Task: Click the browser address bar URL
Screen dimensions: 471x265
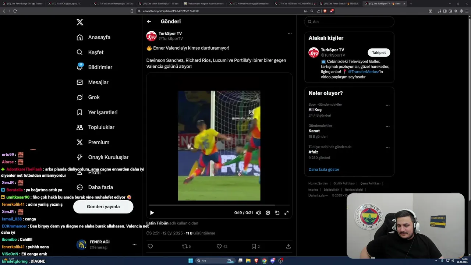Action: point(171,11)
